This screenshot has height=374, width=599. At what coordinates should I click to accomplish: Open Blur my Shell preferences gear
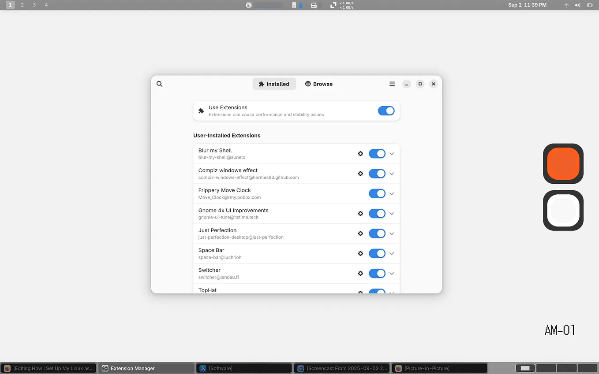click(360, 153)
